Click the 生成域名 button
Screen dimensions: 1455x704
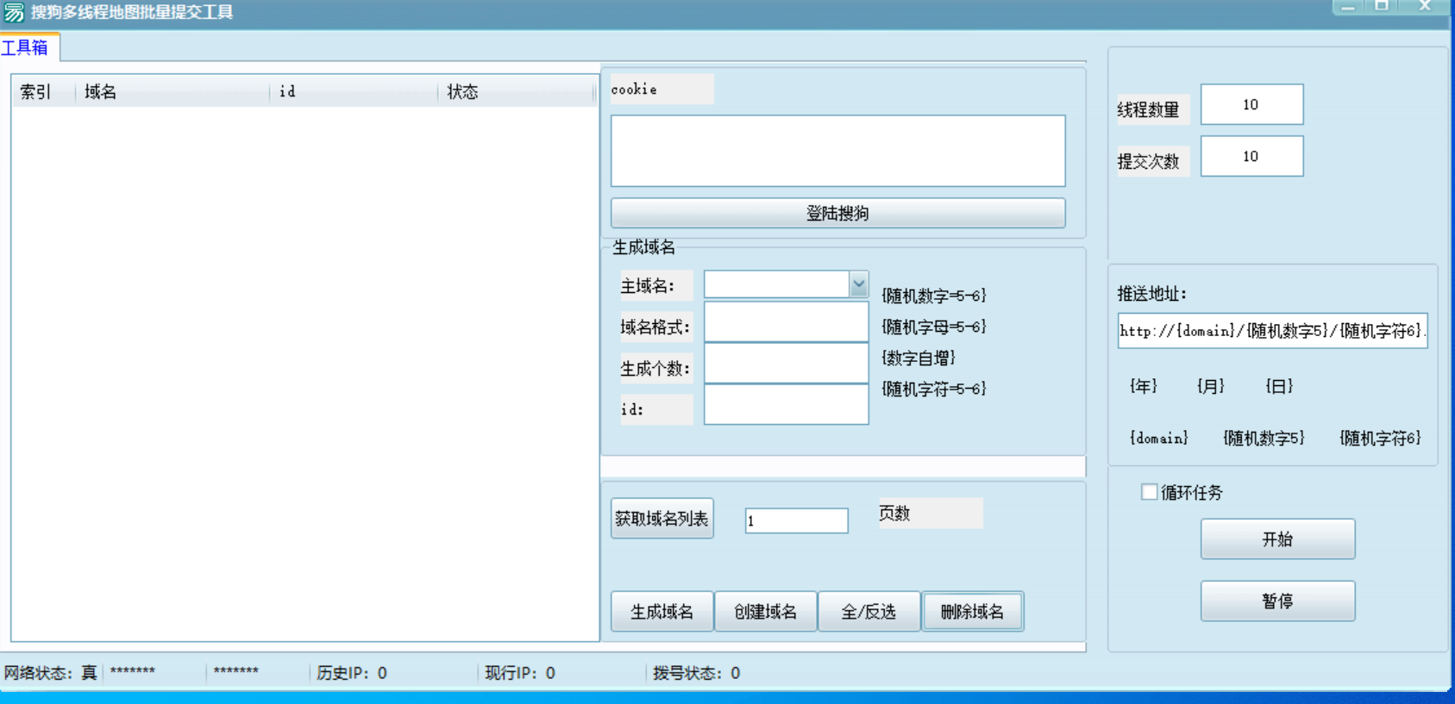662,612
